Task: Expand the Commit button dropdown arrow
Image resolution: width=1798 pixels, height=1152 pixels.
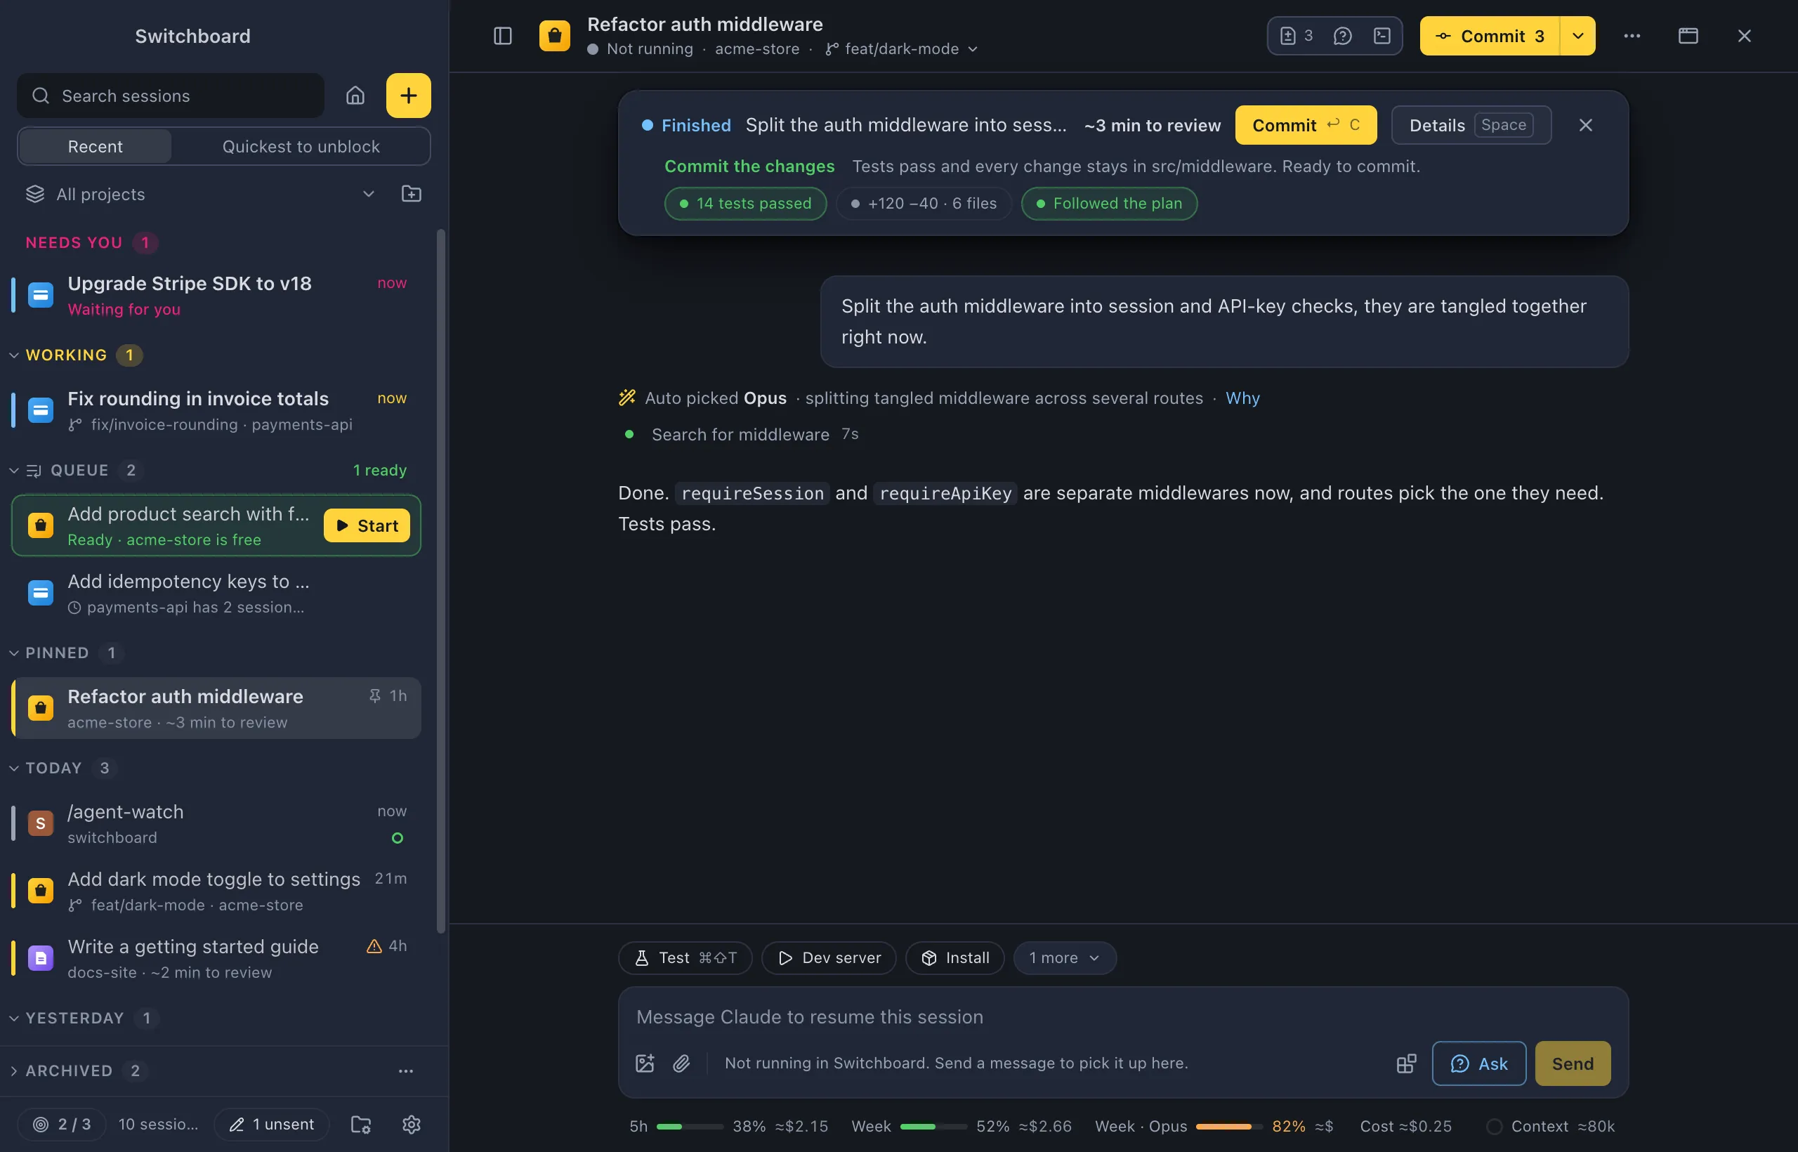Action: (x=1577, y=36)
